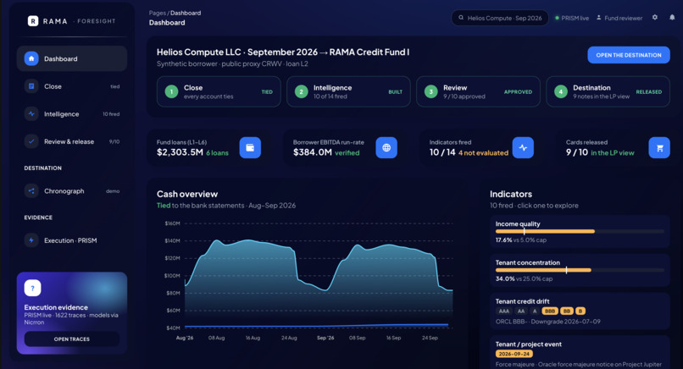Viewport: 683px width, 369px height.
Task: Click the BB rating chip
Action: click(567, 311)
